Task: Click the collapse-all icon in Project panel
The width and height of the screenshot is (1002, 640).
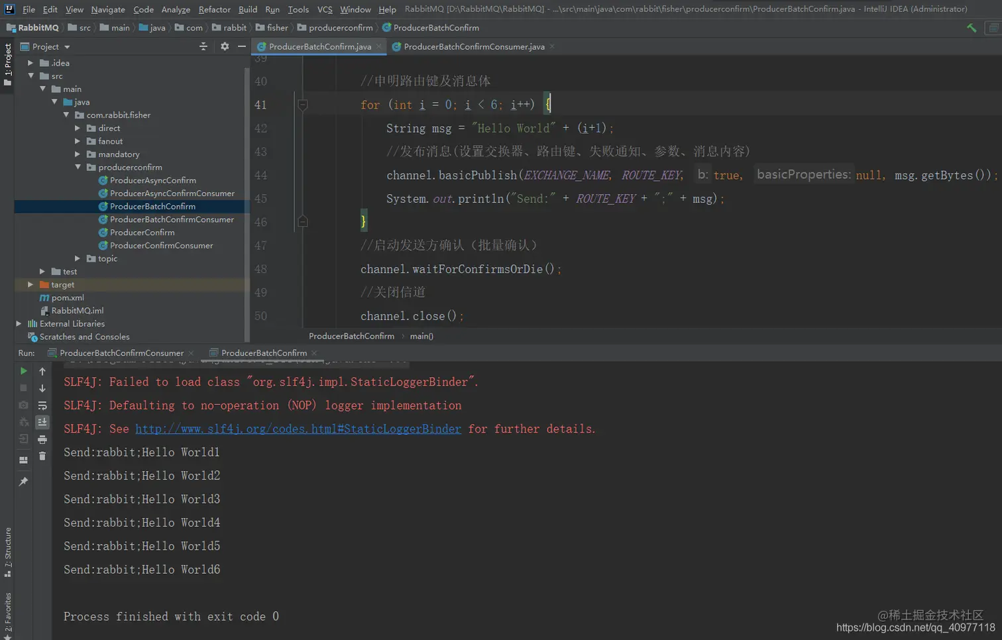Action: [203, 46]
